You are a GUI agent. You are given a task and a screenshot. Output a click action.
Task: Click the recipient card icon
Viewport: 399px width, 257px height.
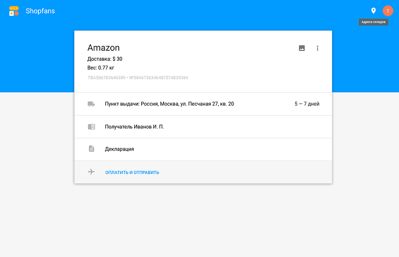click(91, 127)
